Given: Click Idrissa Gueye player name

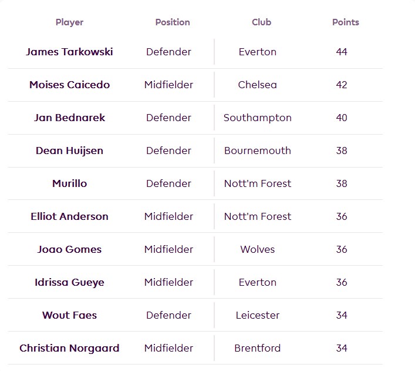Looking at the screenshot, I should pyautogui.click(x=69, y=282).
